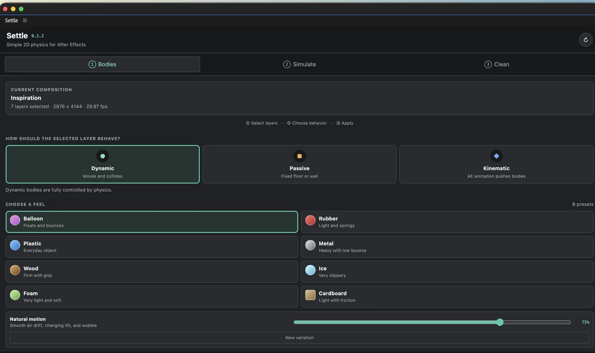The height and width of the screenshot is (353, 595).
Task: Click the yellow Passive square icon
Action: [x=300, y=156]
